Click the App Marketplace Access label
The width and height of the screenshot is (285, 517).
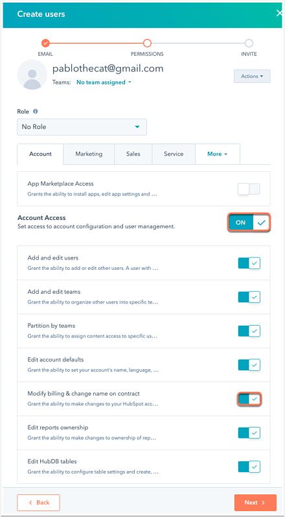60,184
